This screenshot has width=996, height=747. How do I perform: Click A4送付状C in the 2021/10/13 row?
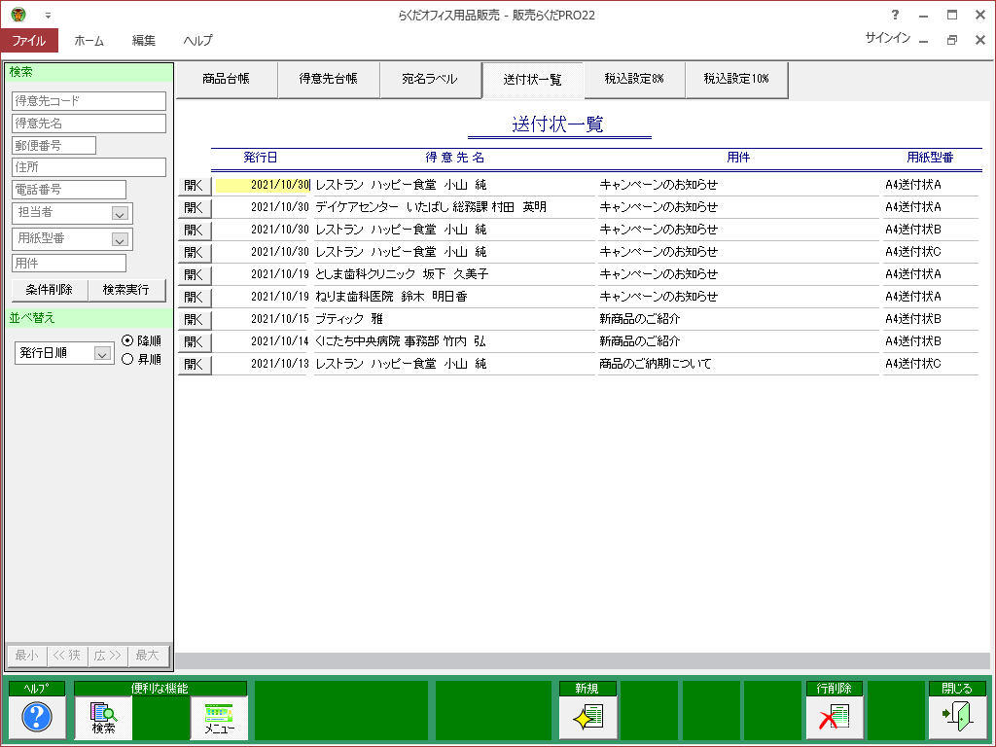pyautogui.click(x=912, y=364)
